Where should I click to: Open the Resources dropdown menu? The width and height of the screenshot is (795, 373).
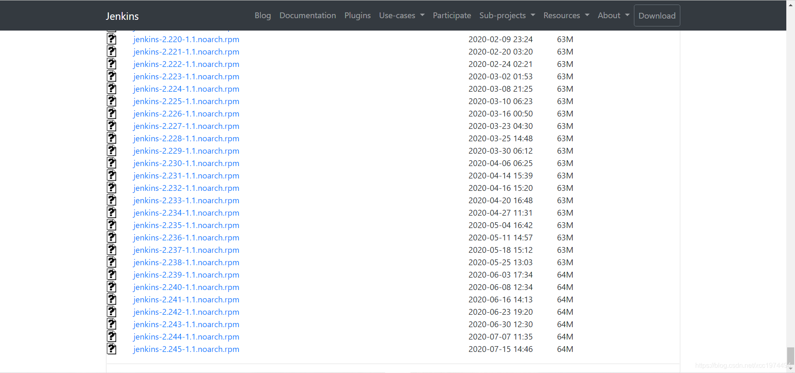[566, 15]
